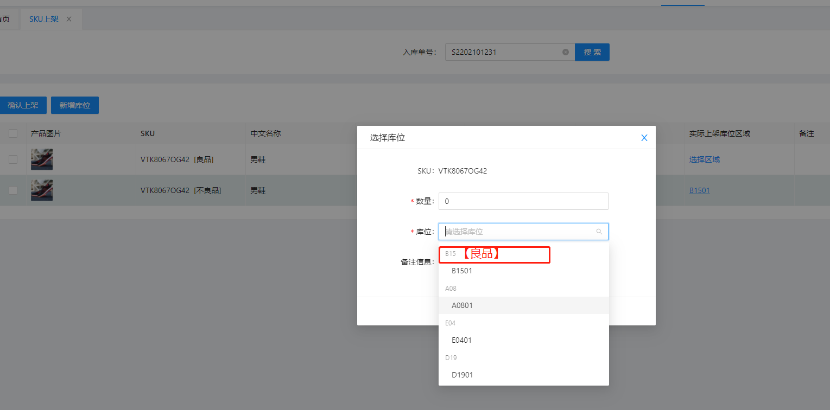Open product image of 不良品 row
The image size is (830, 410).
[x=42, y=190]
